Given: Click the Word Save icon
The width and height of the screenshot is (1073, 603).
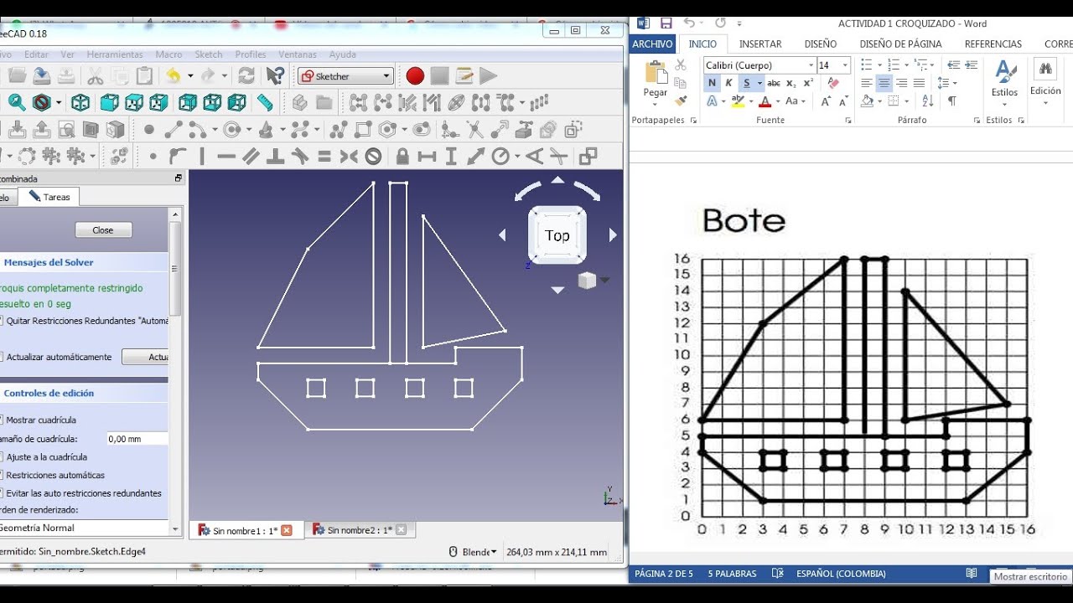Looking at the screenshot, I should pyautogui.click(x=666, y=23).
